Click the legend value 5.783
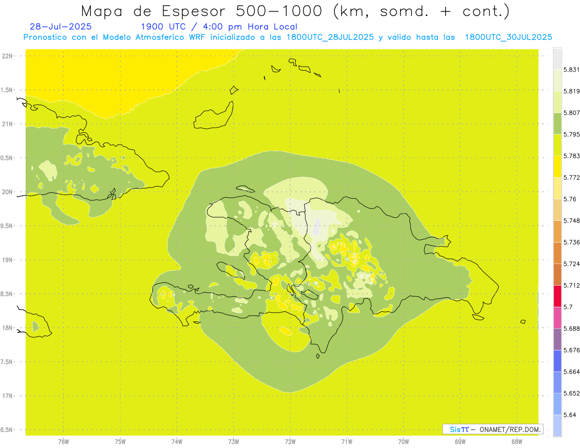The height and width of the screenshot is (448, 580). (x=571, y=156)
